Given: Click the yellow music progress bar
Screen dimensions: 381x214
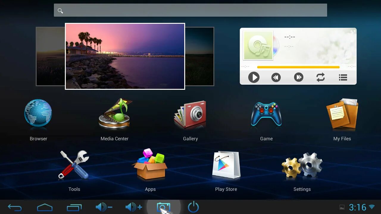Looking at the screenshot, I should click(x=298, y=67).
